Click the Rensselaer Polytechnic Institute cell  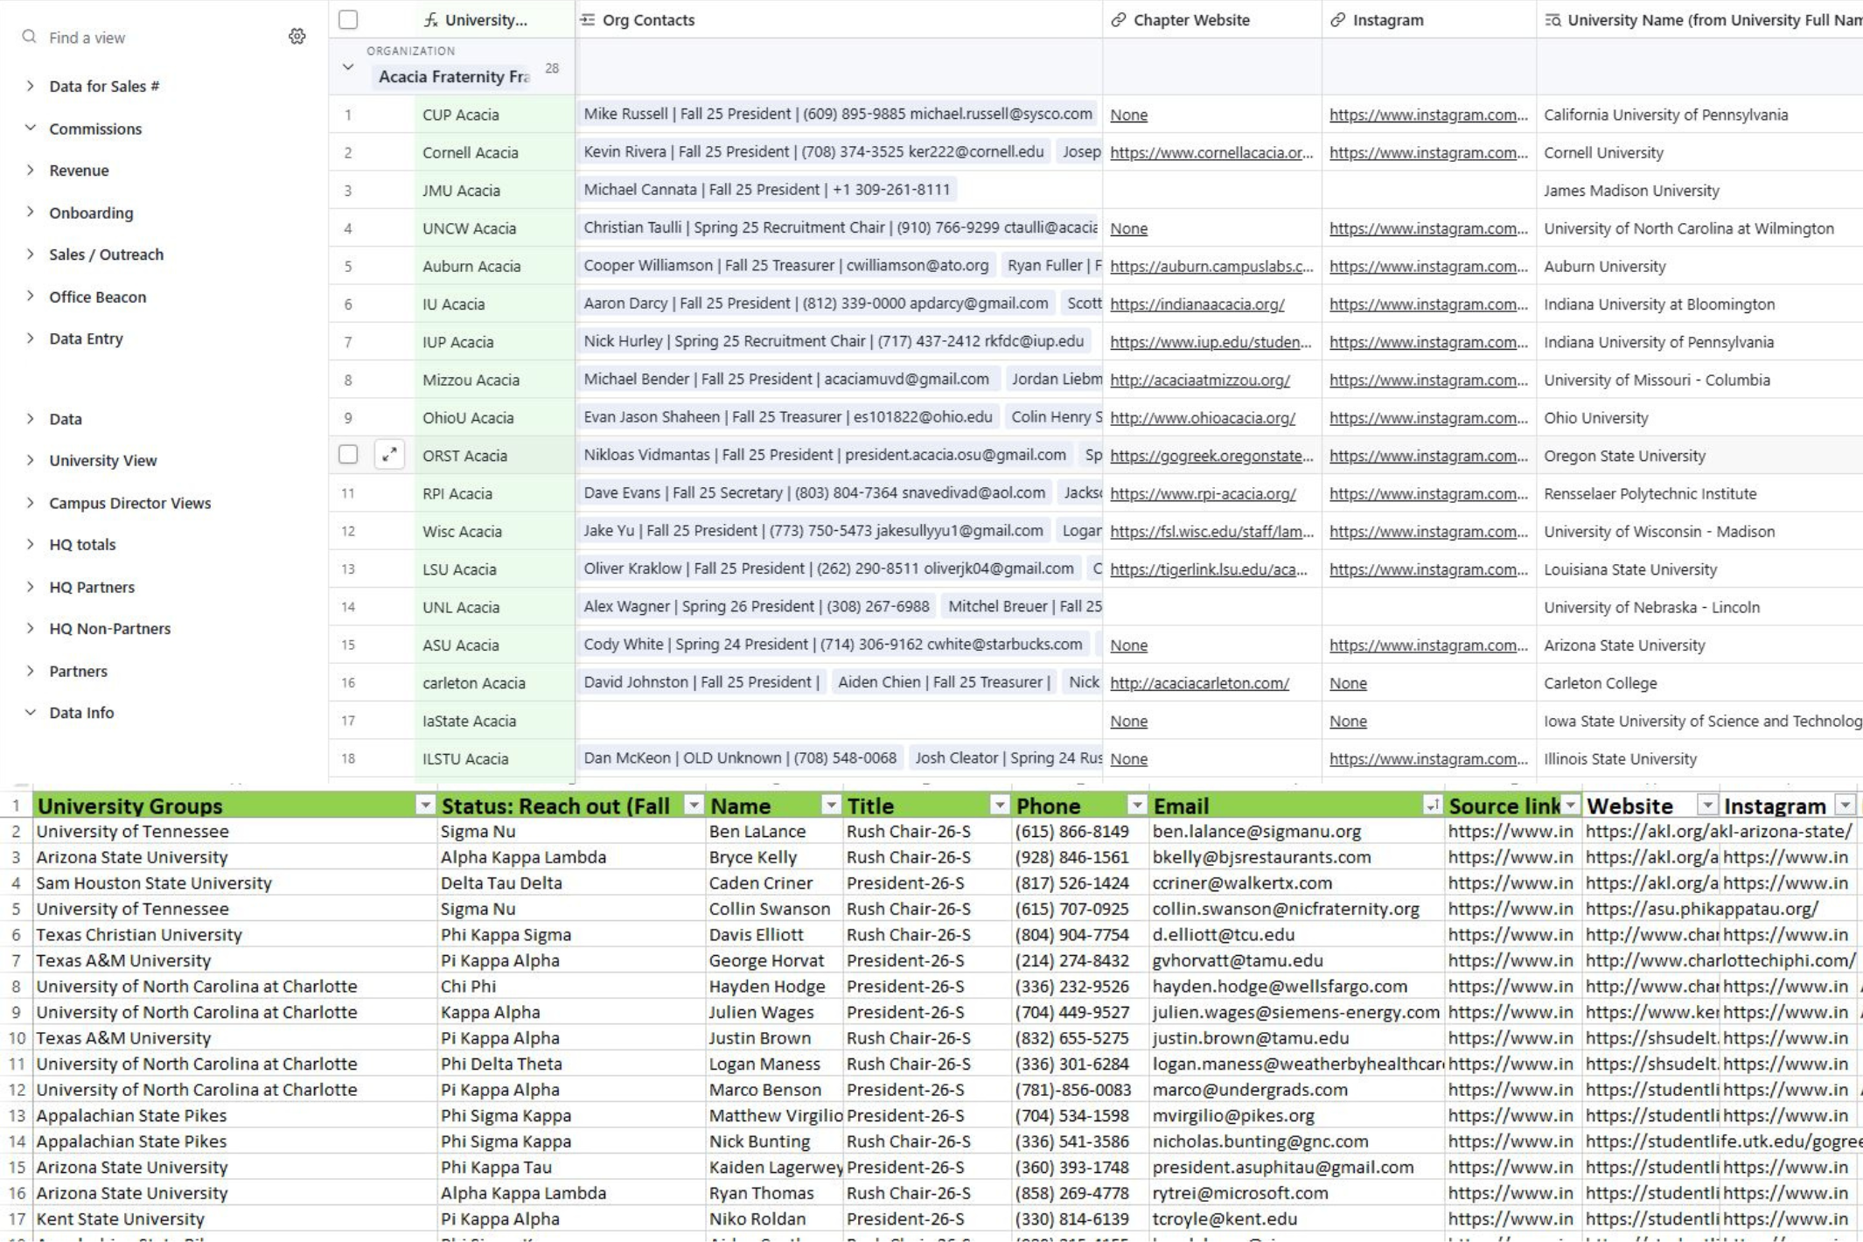tap(1699, 493)
